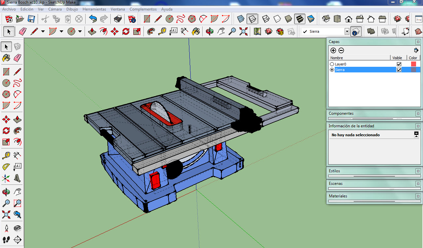The image size is (423, 248).
Task: Select the Pan hand tool in second toolbar row
Action: [x=221, y=32]
